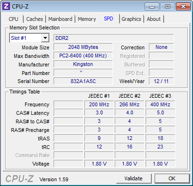This screenshot has width=193, height=186.
Task: Expand the Slot #1 dropdown arrow
Action: (x=45, y=38)
